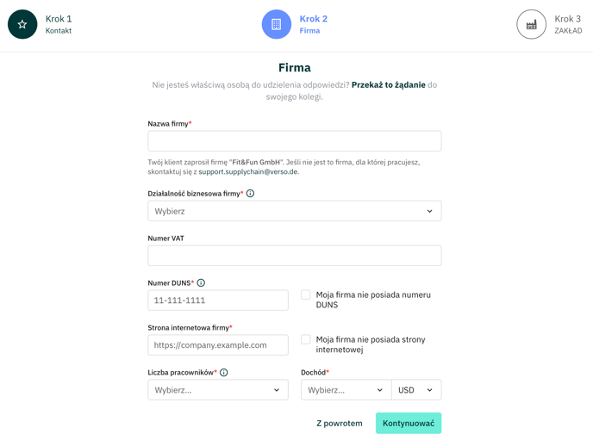
Task: Follow the 'Przekaż to żądanie' link
Action: [389, 85]
